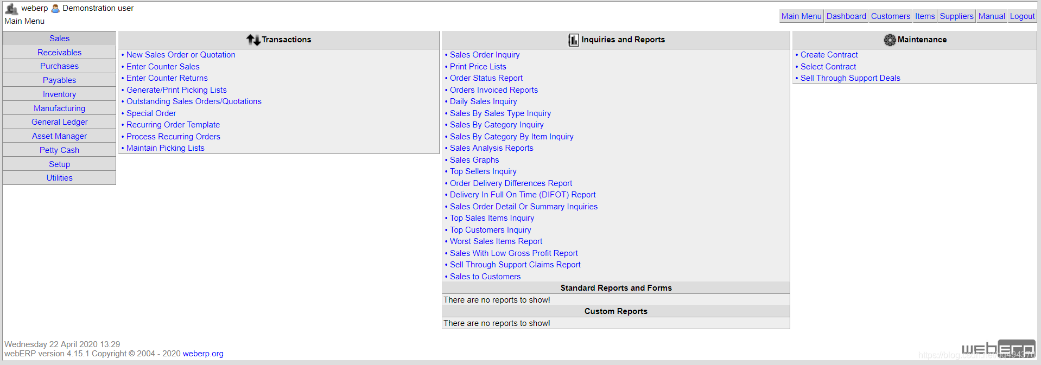
Task: Click the weberp company icon
Action: (x=11, y=9)
